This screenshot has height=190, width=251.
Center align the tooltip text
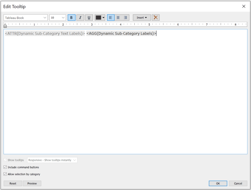[118, 18]
